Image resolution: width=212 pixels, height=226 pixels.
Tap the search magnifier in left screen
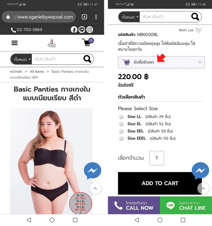pyautogui.click(x=87, y=59)
